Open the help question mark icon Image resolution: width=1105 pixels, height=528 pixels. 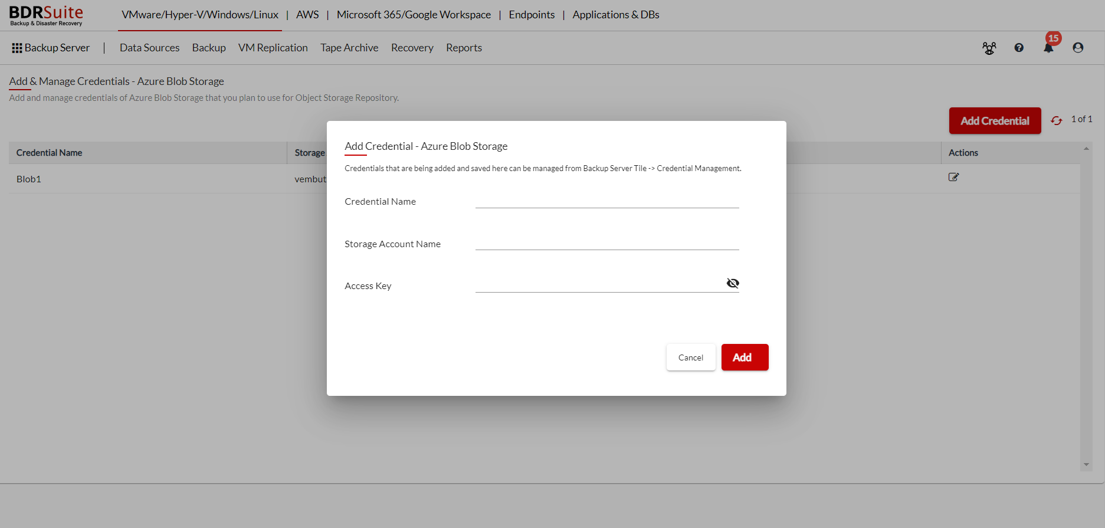click(x=1019, y=48)
